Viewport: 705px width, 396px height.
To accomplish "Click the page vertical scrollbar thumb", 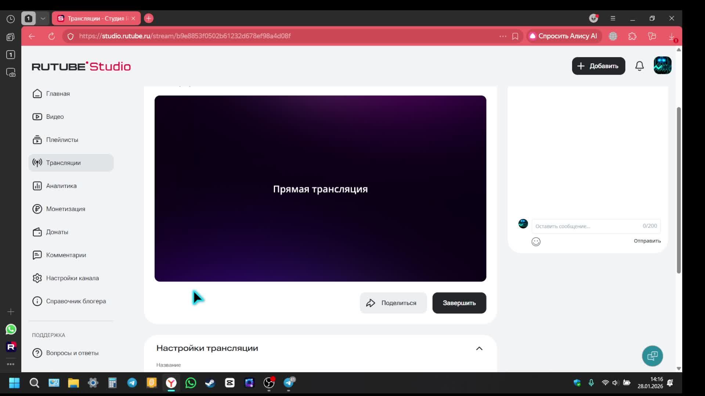I will (x=679, y=190).
